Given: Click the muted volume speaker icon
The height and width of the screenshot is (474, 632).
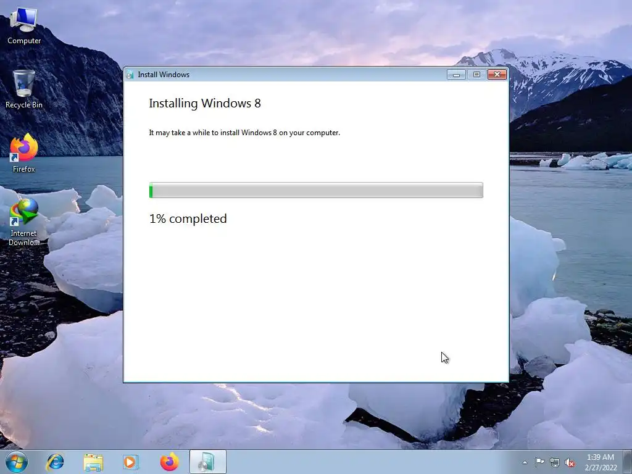Looking at the screenshot, I should tap(570, 462).
